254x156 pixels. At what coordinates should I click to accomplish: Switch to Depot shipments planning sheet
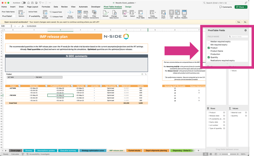[156, 150]
